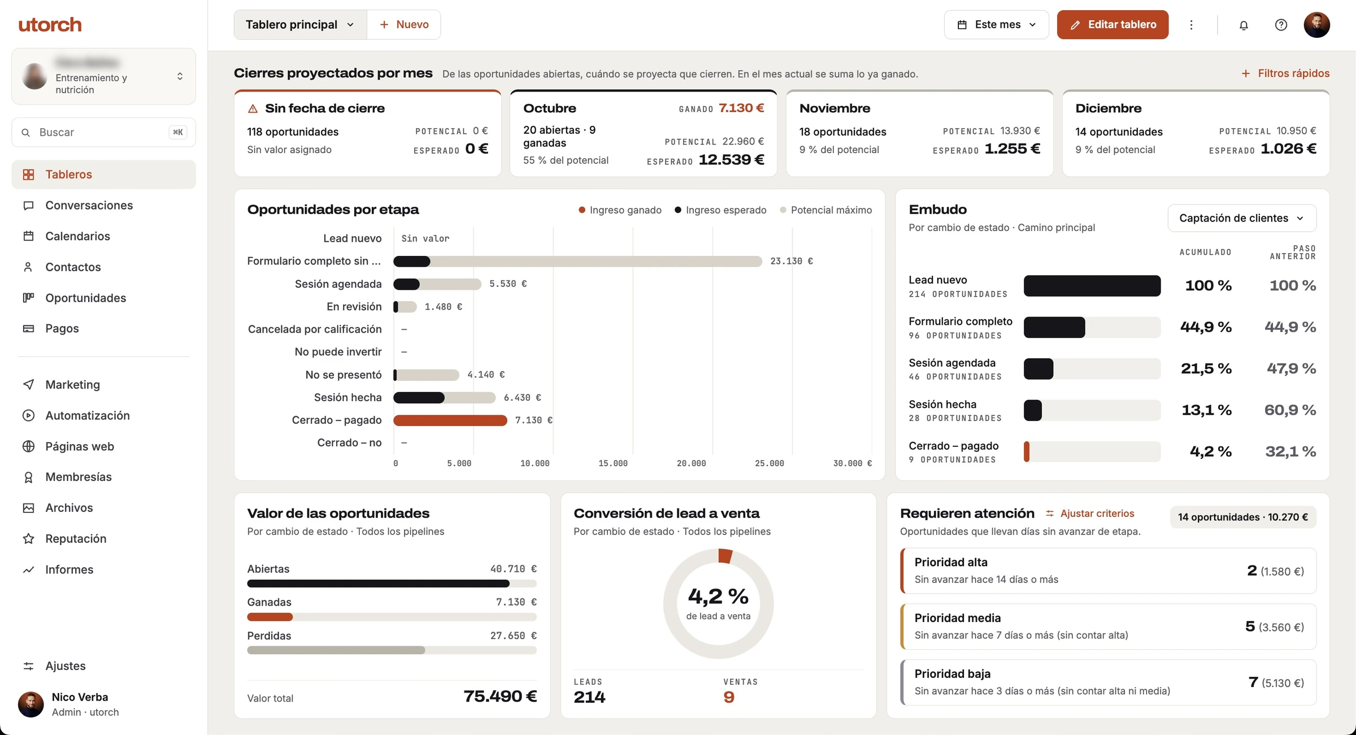Click the Conversaciones chat icon
This screenshot has height=735, width=1356.
pyautogui.click(x=28, y=206)
